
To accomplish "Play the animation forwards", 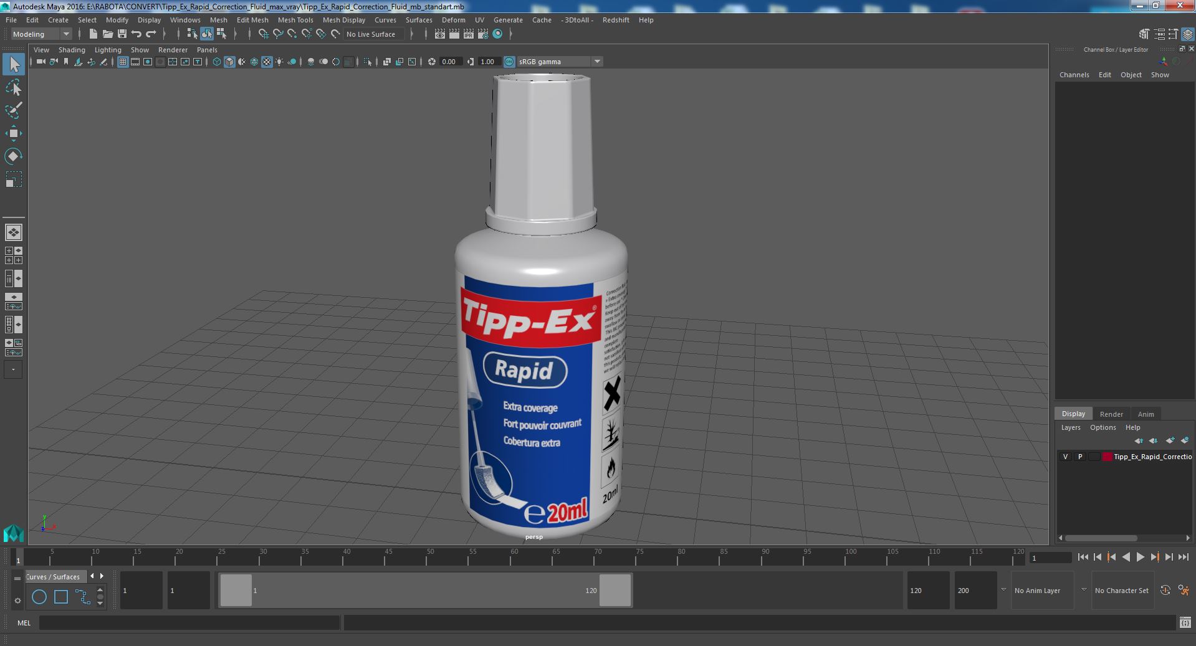I will coord(1140,558).
